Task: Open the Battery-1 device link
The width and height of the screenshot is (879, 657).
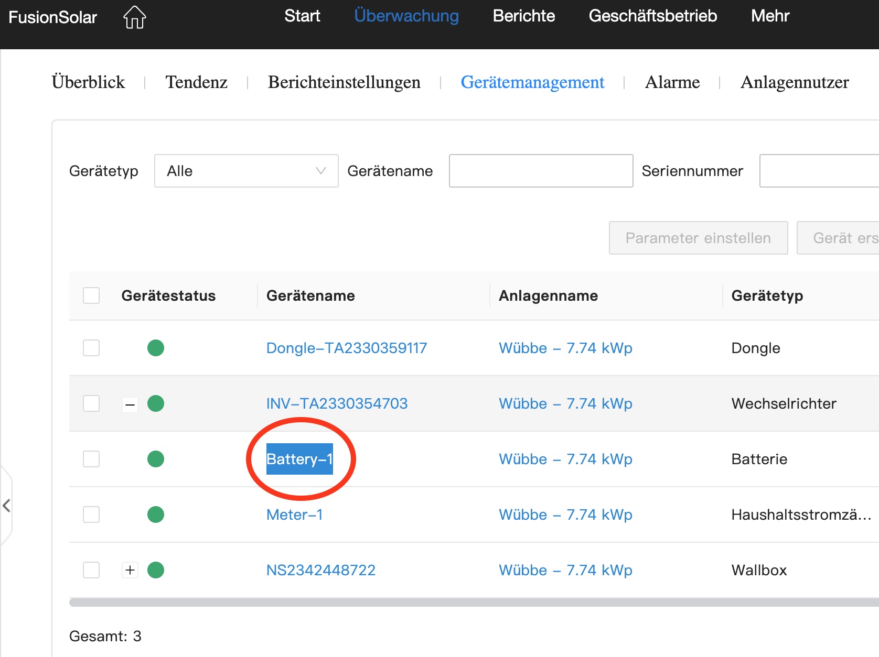Action: [299, 459]
